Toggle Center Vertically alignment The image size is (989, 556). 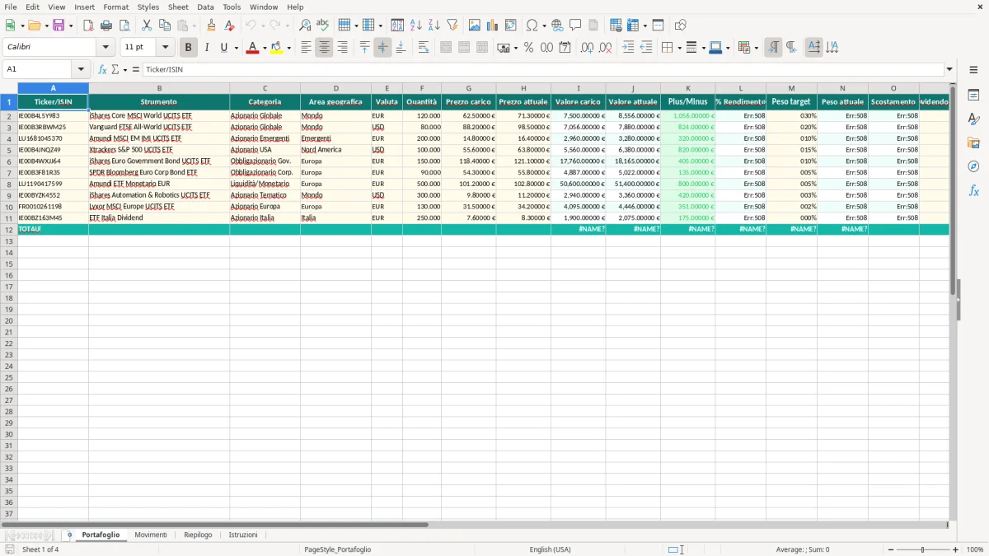[382, 48]
